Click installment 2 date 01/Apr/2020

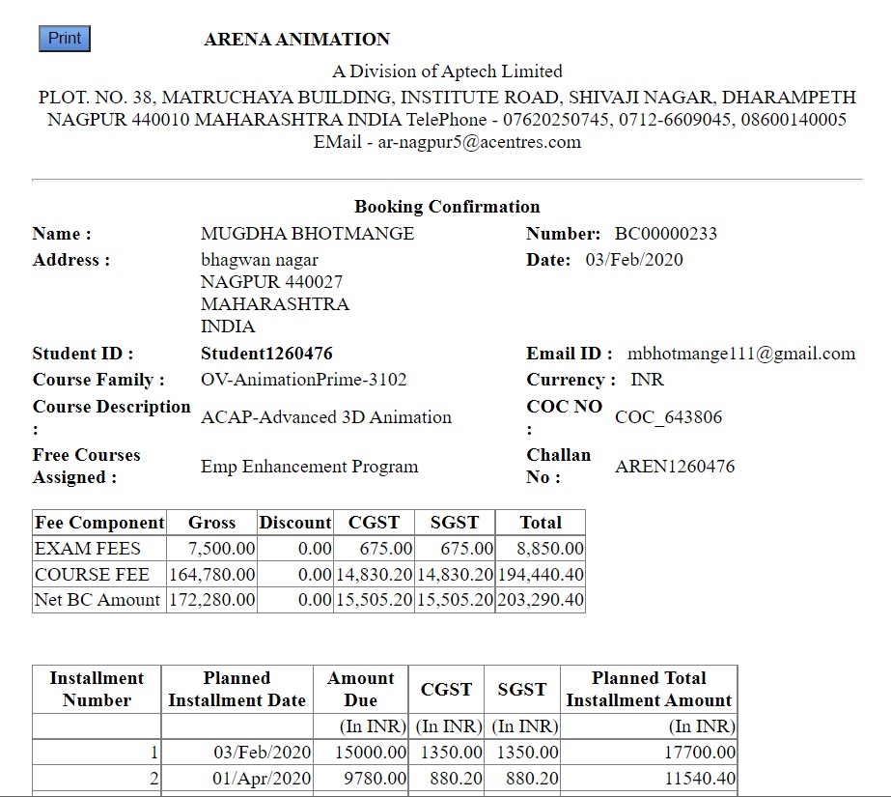pyautogui.click(x=262, y=779)
